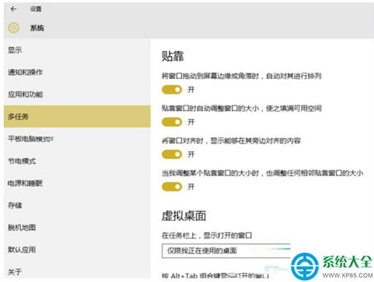Open the 存储 settings page
The width and height of the screenshot is (374, 282).
click(15, 205)
